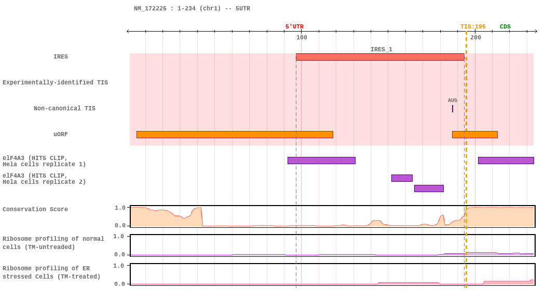545x291 pixels.
Task: Click the 100 axis tick label
Action: 302,37
